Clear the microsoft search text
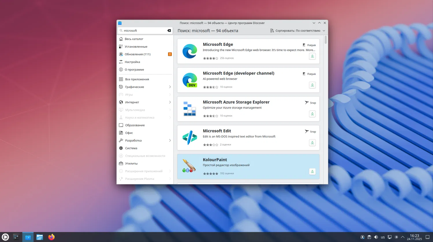Image resolution: width=433 pixels, height=242 pixels. [169, 31]
